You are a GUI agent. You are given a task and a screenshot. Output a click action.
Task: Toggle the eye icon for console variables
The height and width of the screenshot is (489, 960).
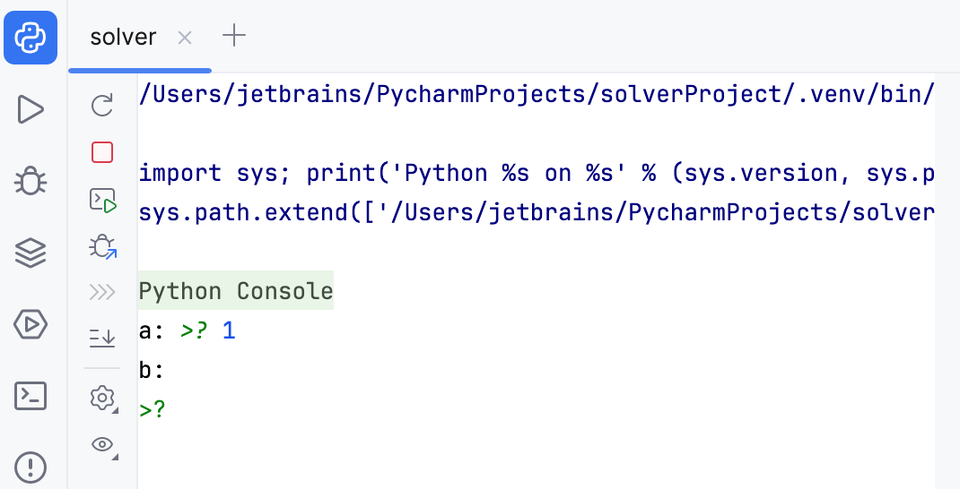click(x=102, y=444)
